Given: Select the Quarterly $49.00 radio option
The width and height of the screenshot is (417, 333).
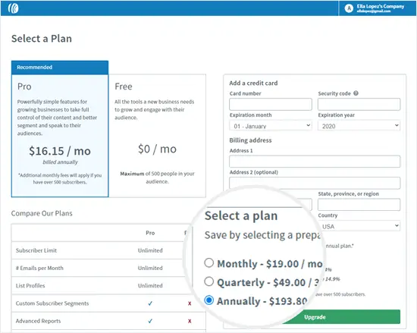Looking at the screenshot, I should [x=209, y=281].
